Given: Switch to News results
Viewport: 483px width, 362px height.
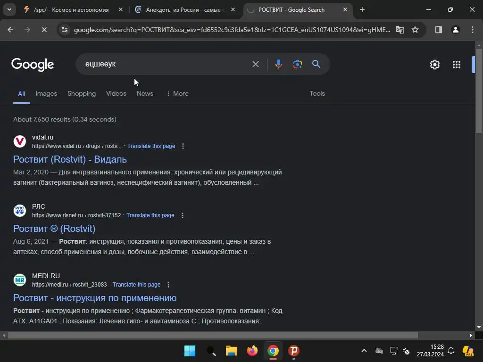Looking at the screenshot, I should [x=145, y=94].
